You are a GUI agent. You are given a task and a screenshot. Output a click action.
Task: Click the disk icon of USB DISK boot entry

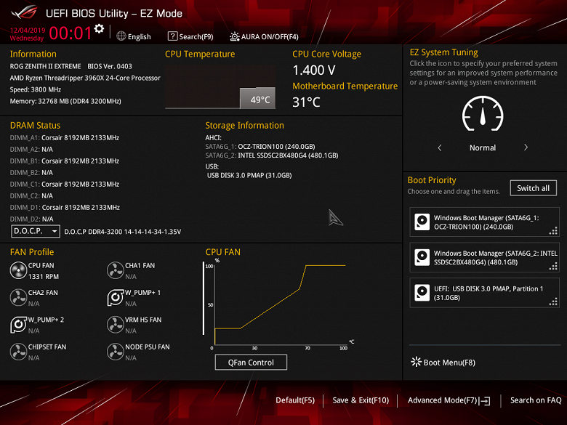[422, 293]
